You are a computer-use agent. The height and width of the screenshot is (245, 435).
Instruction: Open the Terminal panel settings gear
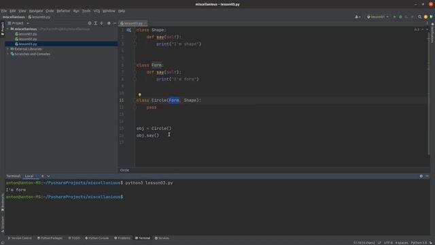[421, 176]
